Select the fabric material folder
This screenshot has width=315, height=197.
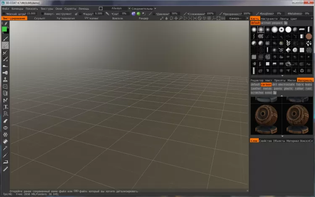click(300, 84)
